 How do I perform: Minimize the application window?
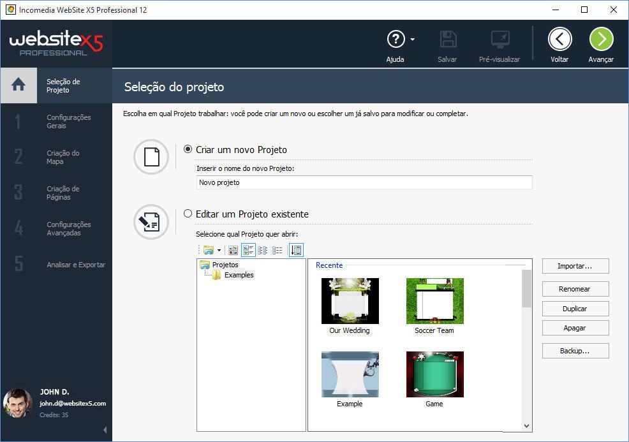pyautogui.click(x=556, y=10)
